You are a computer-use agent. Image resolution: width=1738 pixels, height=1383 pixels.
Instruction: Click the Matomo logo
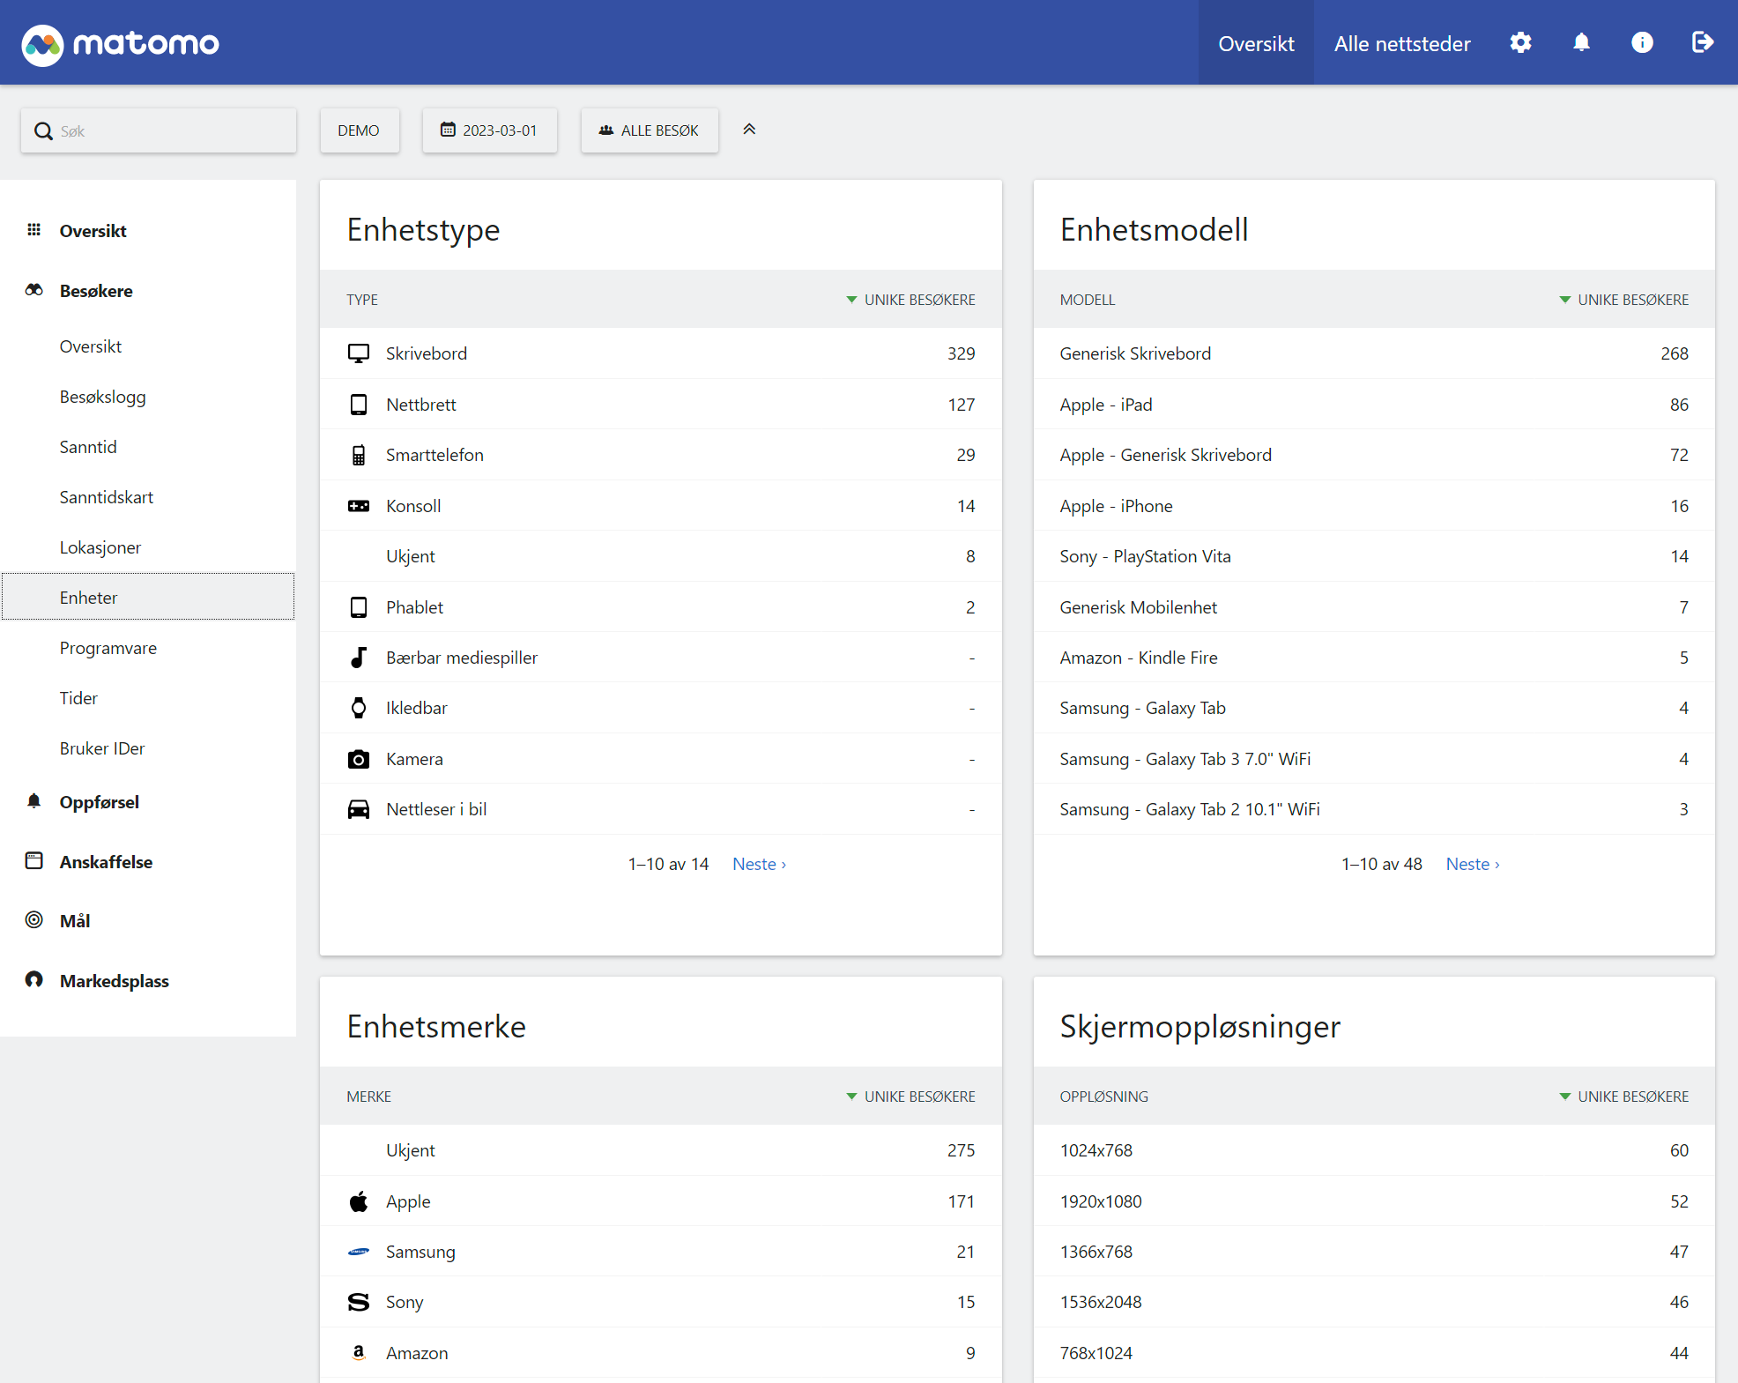[x=121, y=43]
